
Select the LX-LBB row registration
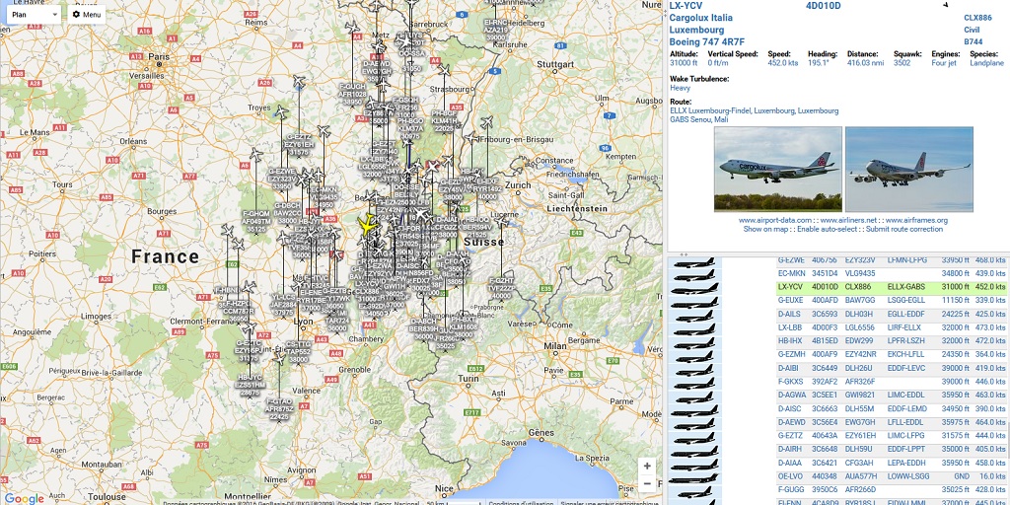point(790,327)
